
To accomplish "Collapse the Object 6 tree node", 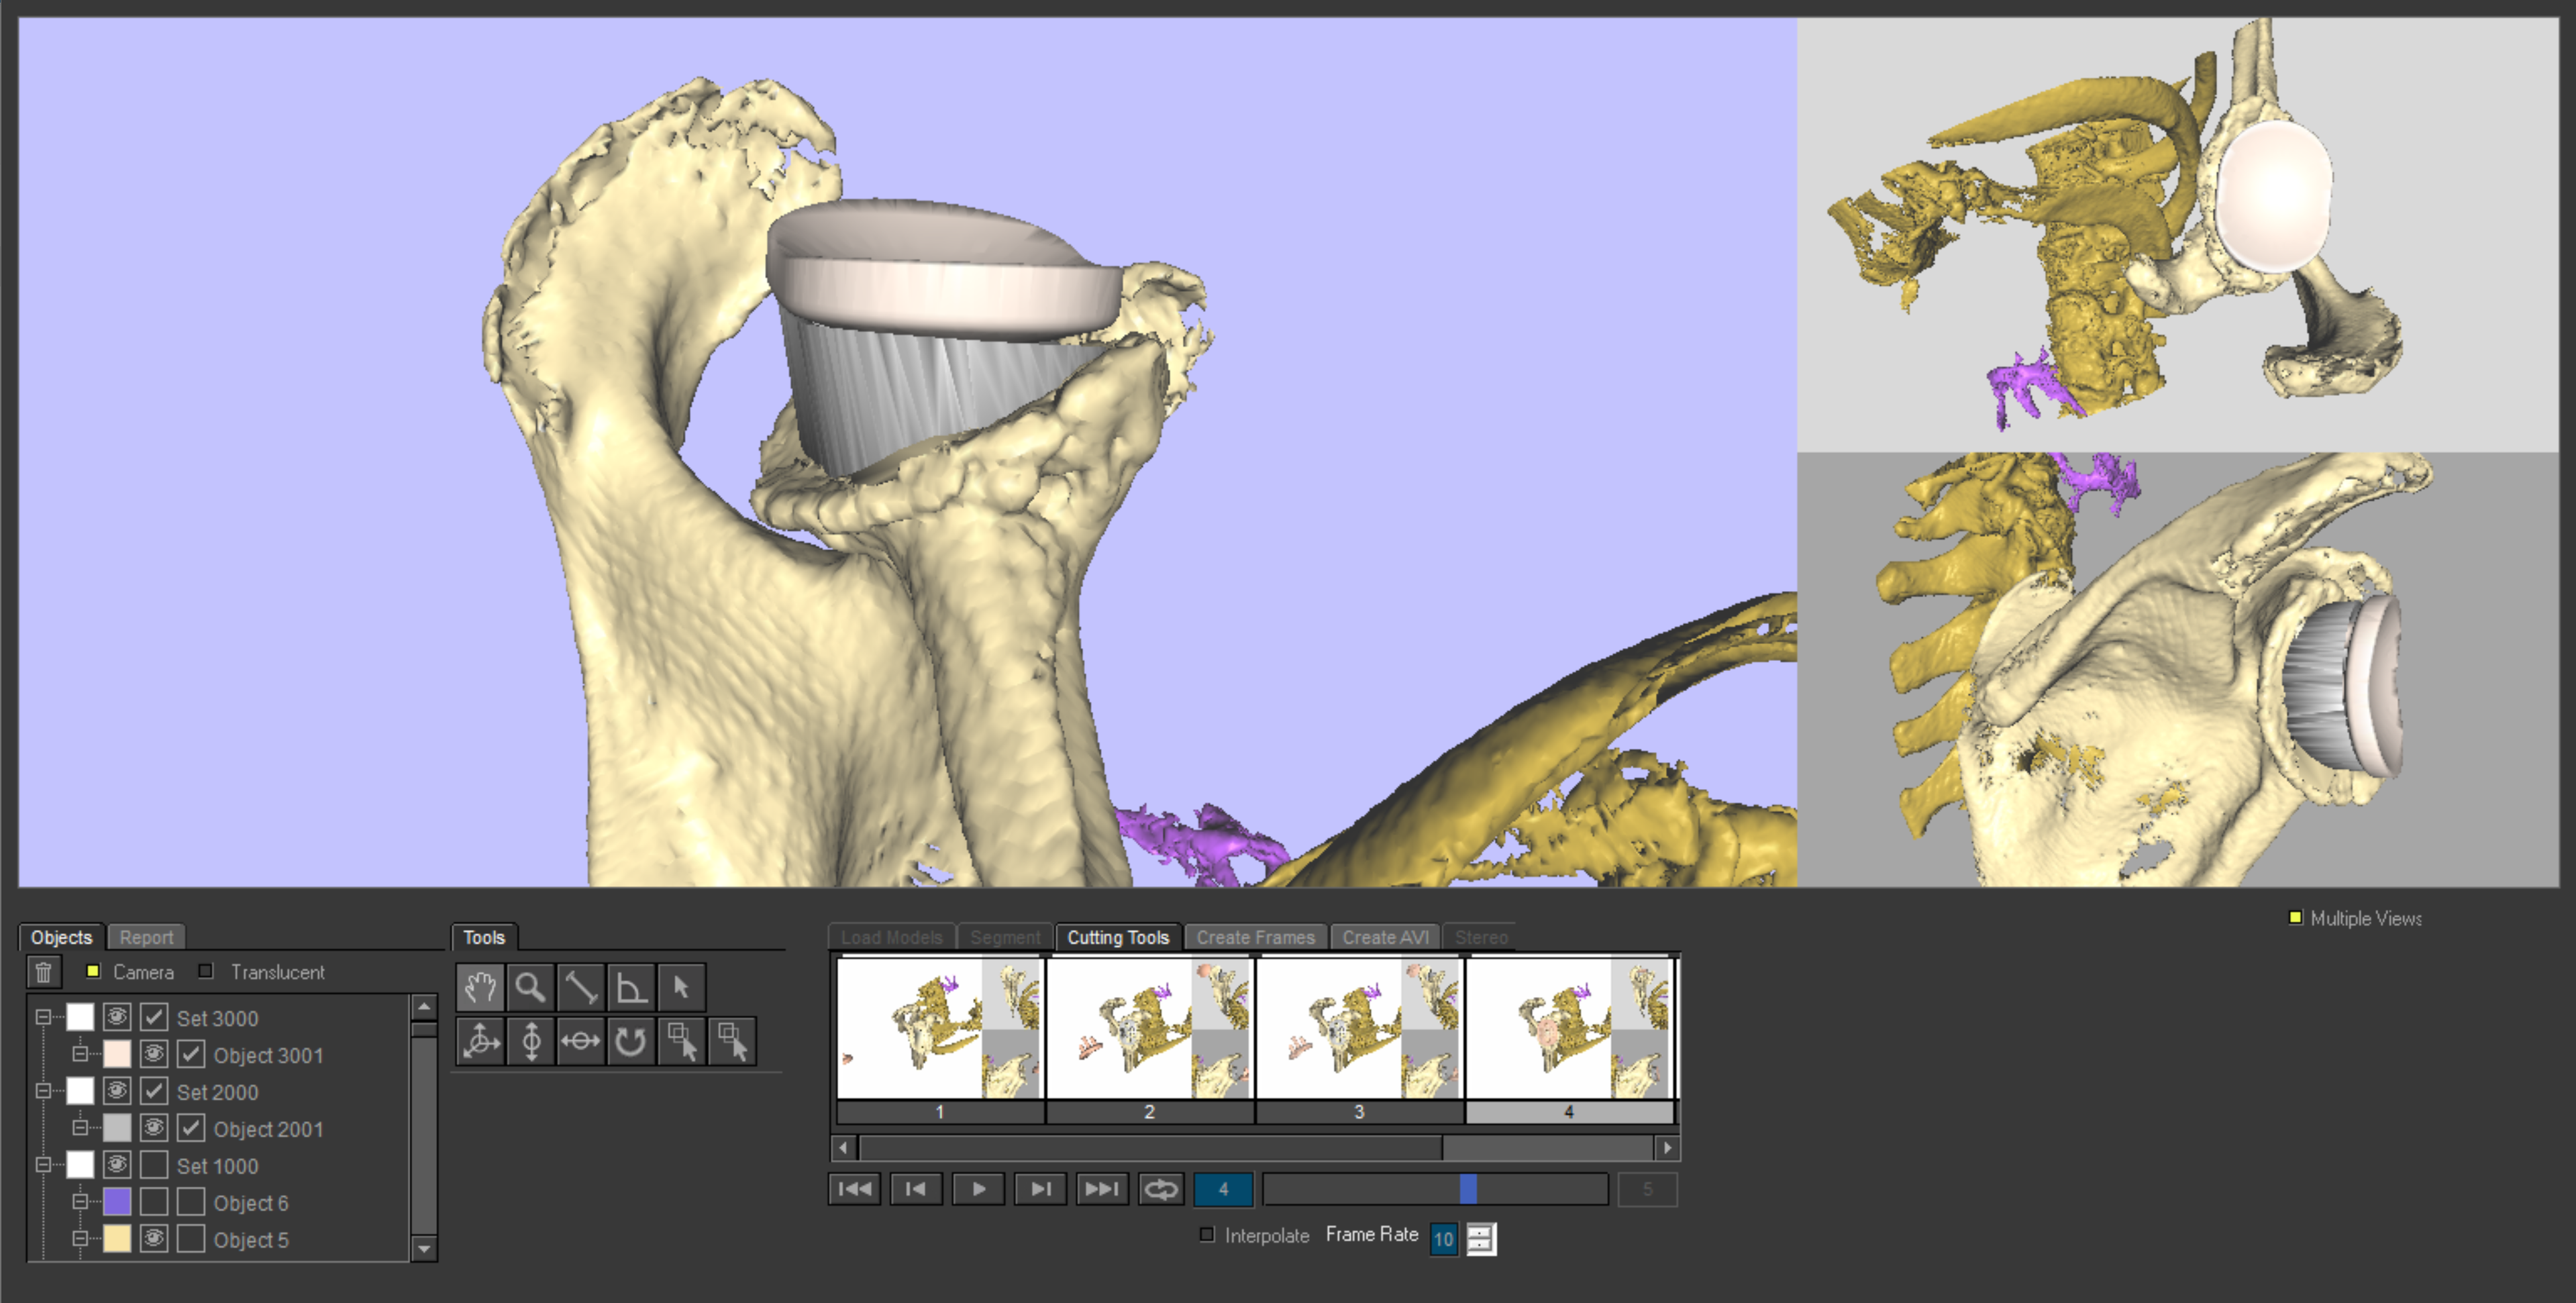I will (x=80, y=1202).
